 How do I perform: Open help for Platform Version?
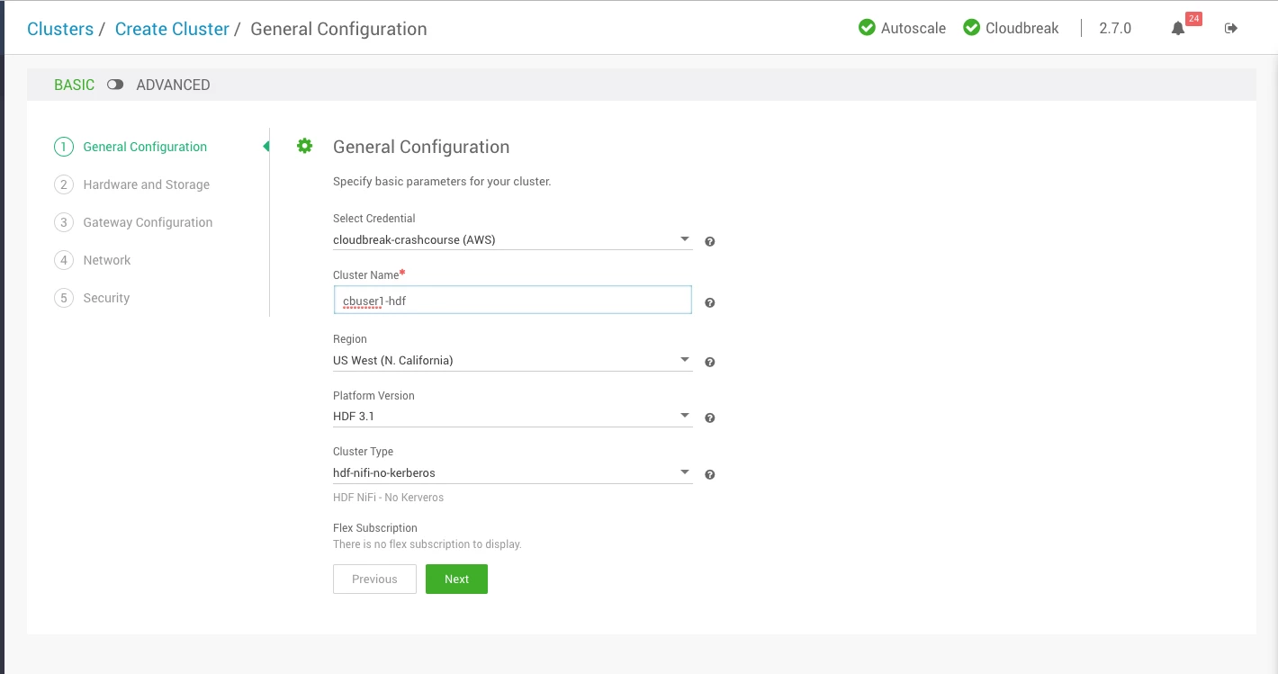(710, 418)
